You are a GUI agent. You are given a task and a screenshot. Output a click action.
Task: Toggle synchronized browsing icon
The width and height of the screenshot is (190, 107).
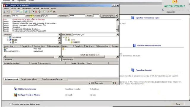click(51, 12)
